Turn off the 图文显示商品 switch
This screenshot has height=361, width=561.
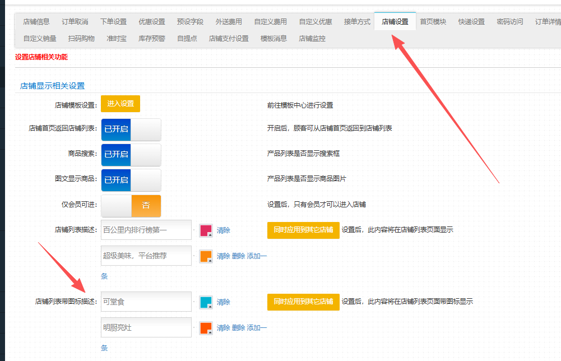click(x=131, y=180)
